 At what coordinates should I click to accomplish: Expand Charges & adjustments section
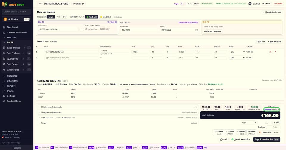[x=118, y=112]
